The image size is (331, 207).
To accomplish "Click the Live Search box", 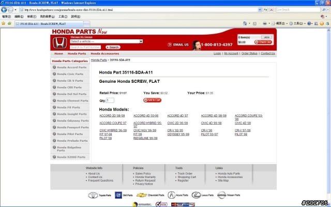I will (x=298, y=10).
